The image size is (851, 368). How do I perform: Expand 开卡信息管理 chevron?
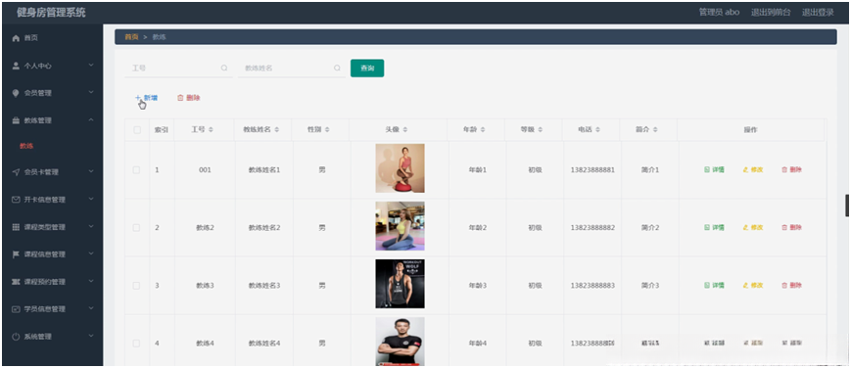91,200
